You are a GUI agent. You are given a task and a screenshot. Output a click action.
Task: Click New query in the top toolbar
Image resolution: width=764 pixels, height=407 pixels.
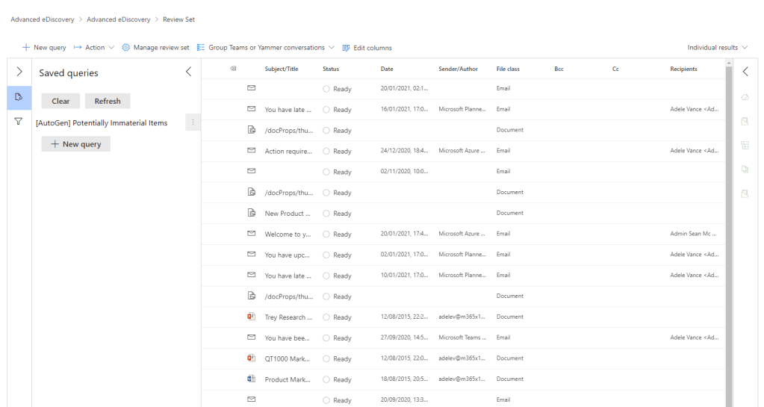pos(44,48)
